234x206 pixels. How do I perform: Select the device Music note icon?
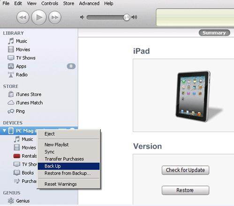point(17,139)
